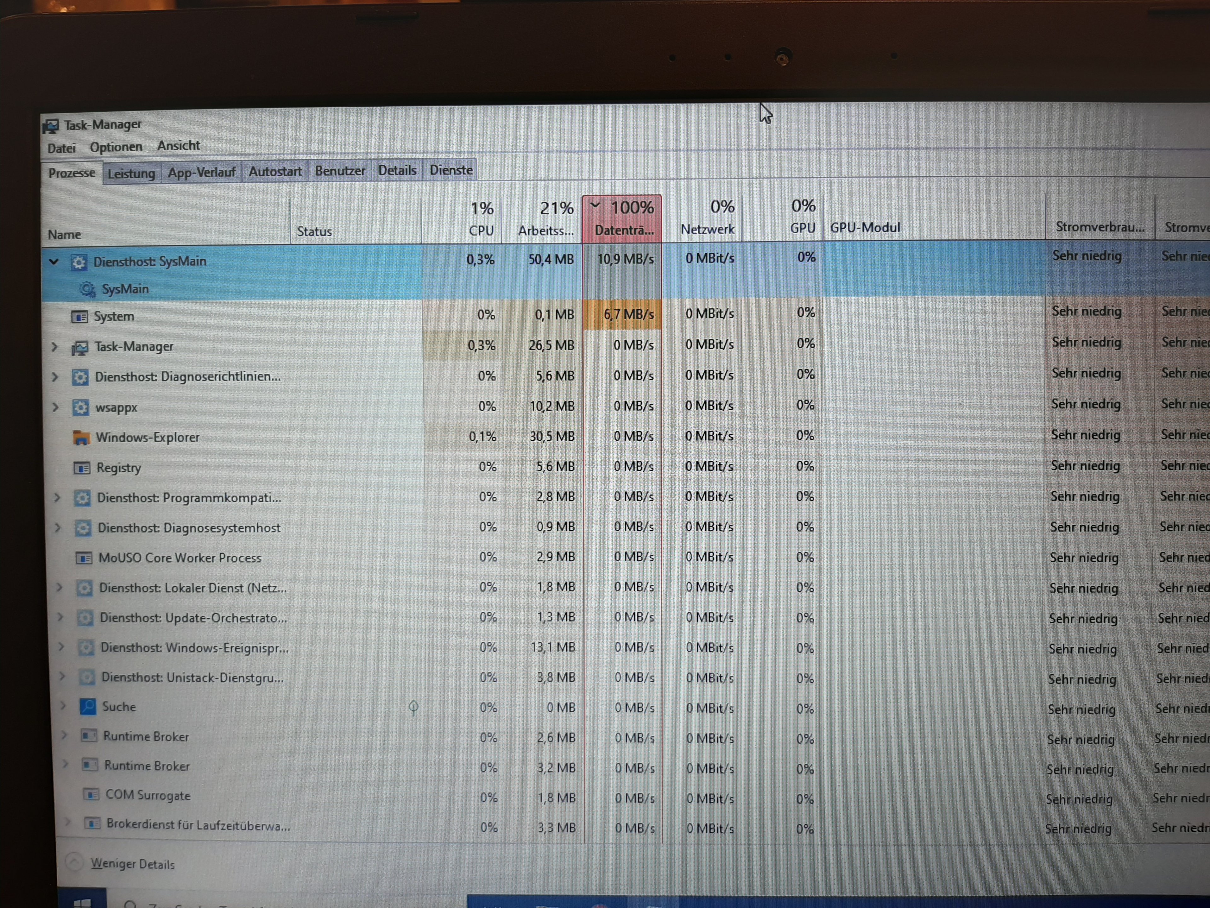The height and width of the screenshot is (908, 1210).
Task: Click the MoUSO Core Worker Process icon
Action: [x=84, y=558]
